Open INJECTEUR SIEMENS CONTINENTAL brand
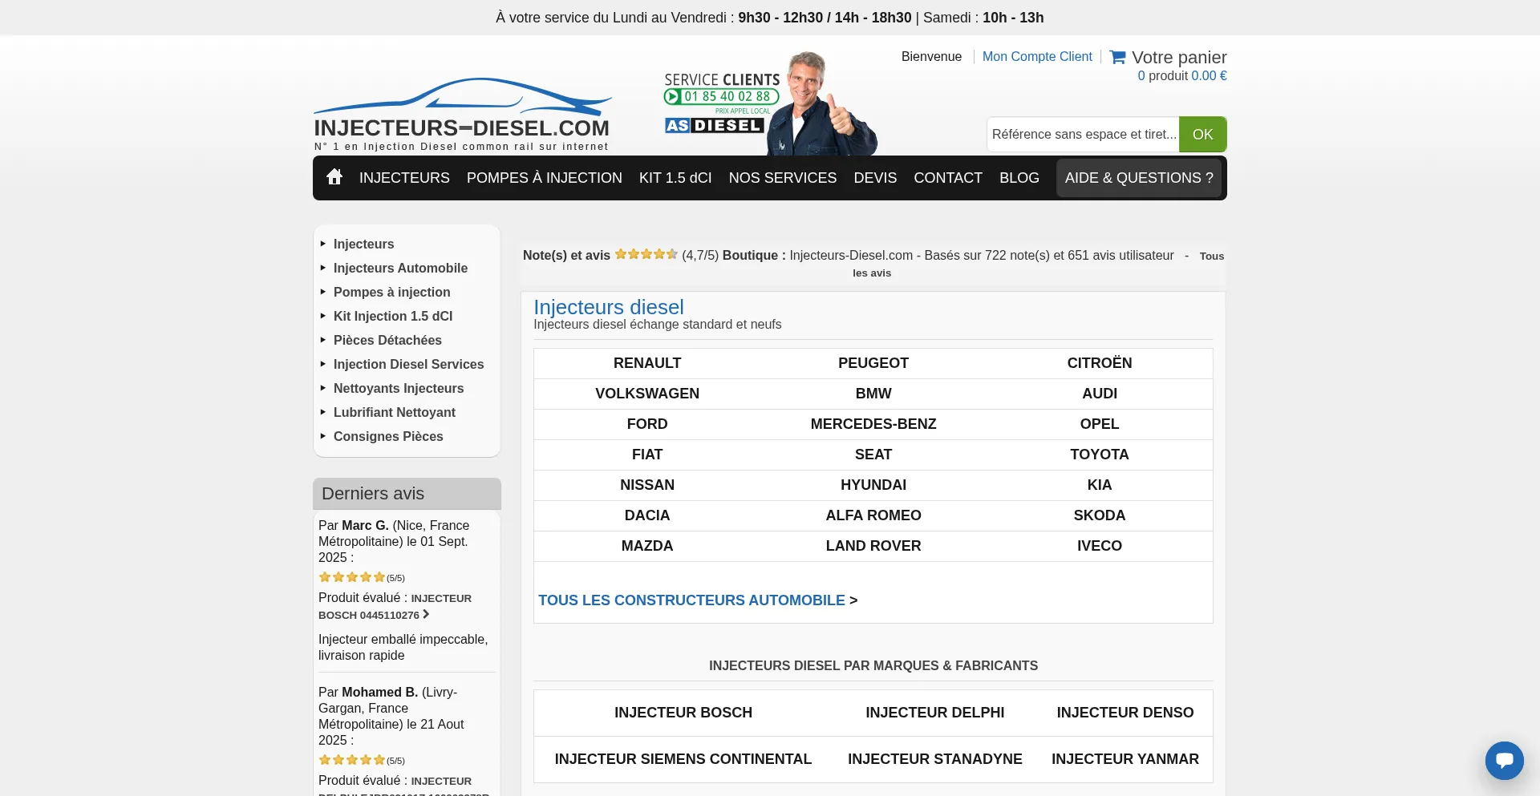Screen dimensions: 1540x796 point(683,759)
